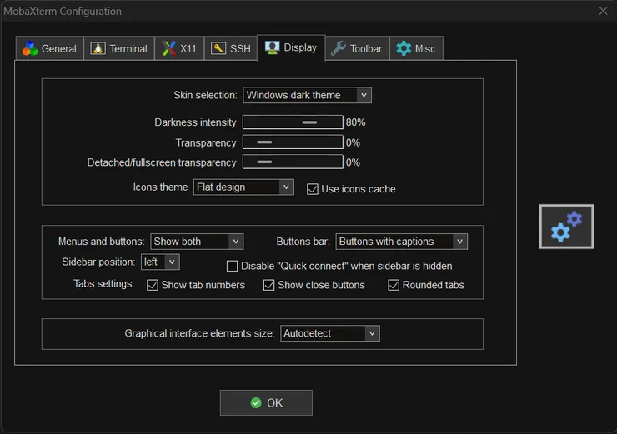
Task: Open Graphical interface elements size dropdown
Action: (x=329, y=333)
